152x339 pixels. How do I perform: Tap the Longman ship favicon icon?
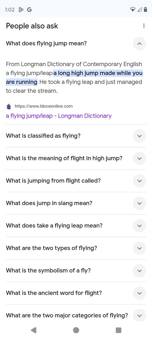(x=9, y=106)
